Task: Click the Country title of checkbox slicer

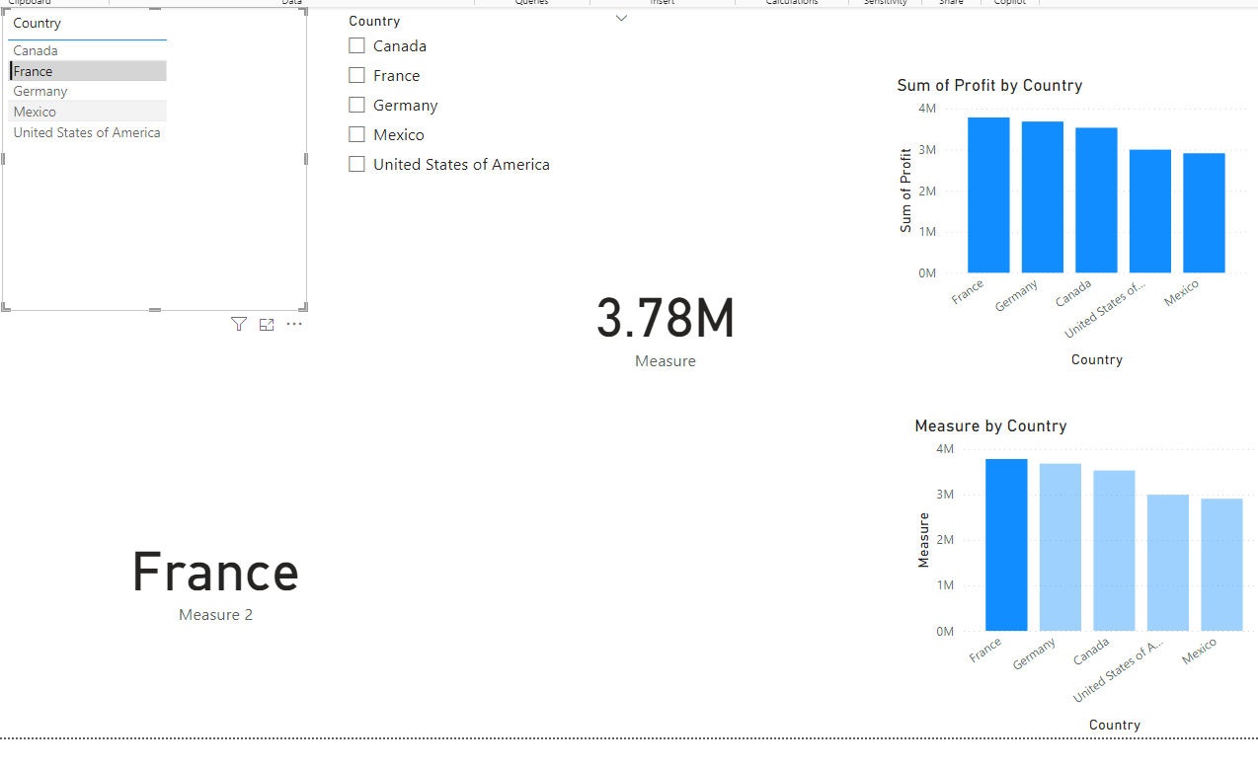Action: pyautogui.click(x=374, y=21)
